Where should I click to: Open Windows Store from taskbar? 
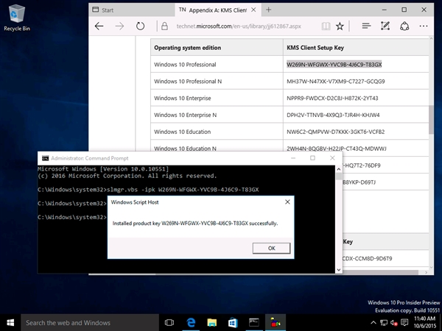point(231,322)
